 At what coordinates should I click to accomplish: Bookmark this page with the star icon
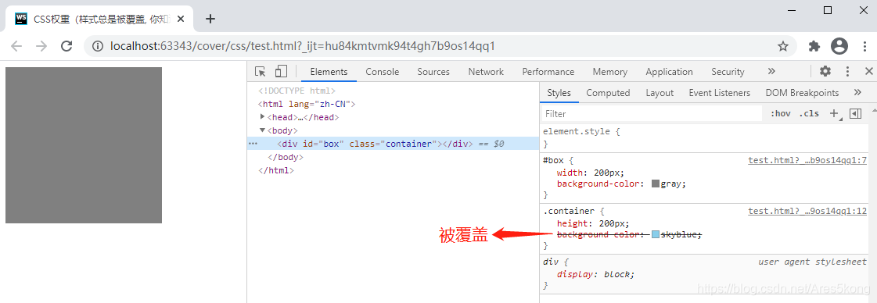[783, 46]
